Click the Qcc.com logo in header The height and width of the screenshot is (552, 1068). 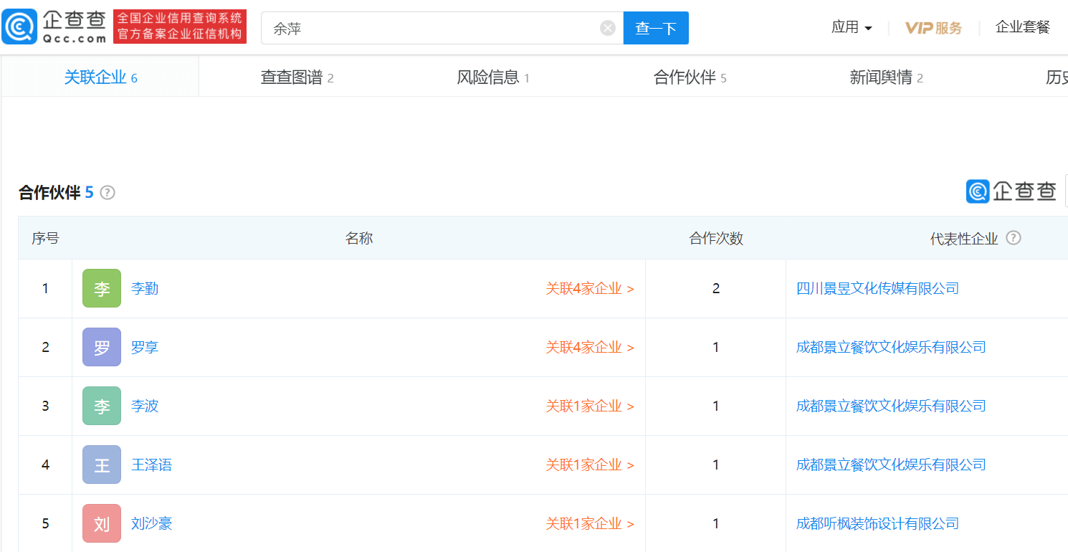(x=54, y=27)
